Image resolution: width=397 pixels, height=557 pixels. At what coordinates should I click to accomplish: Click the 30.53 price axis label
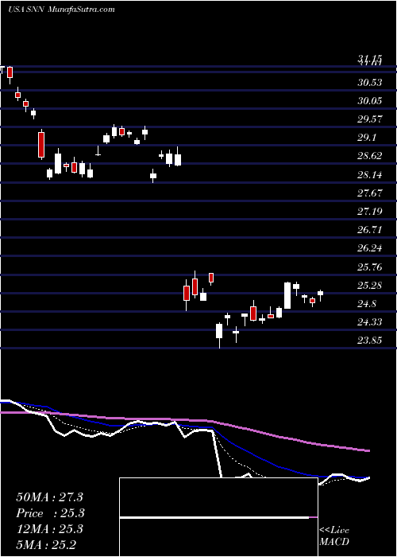click(370, 83)
